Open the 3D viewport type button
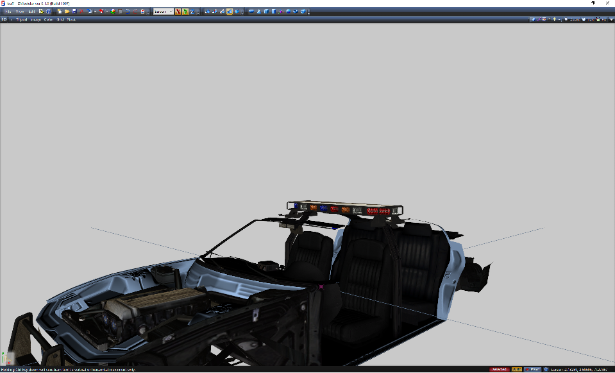The width and height of the screenshot is (615, 373). coord(4,20)
